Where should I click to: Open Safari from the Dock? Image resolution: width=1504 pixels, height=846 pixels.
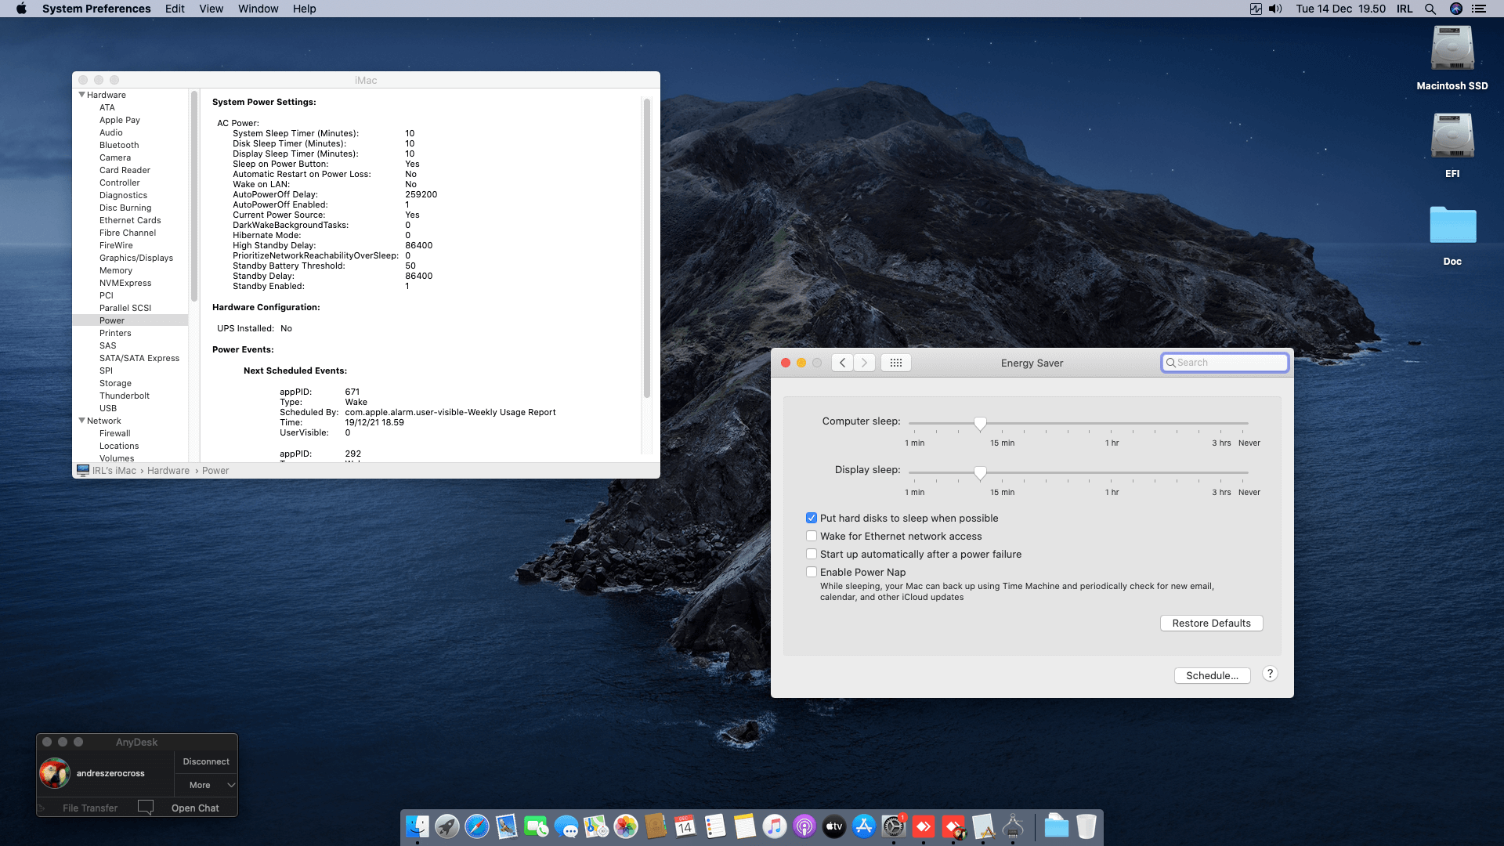coord(476,826)
